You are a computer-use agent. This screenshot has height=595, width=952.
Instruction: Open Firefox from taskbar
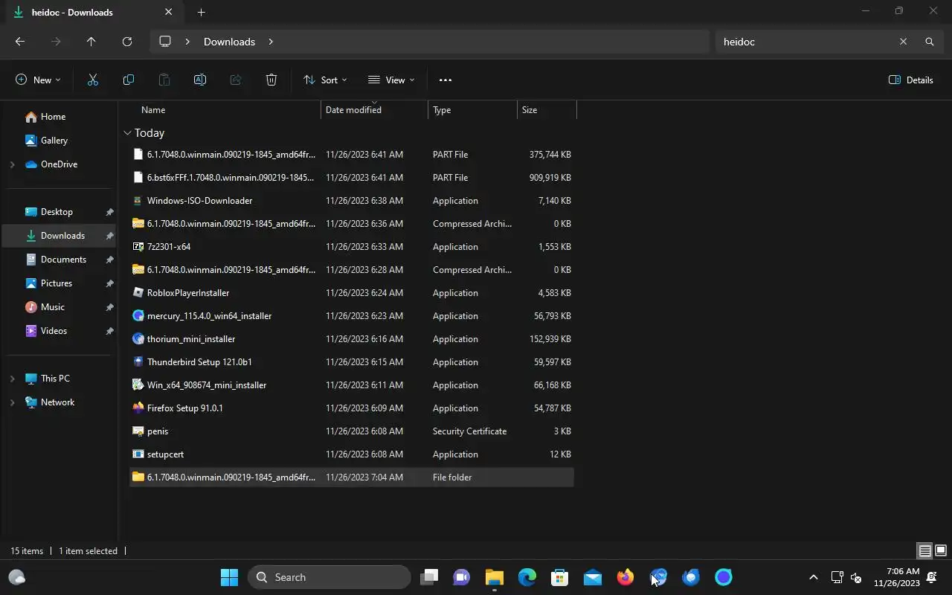(625, 577)
